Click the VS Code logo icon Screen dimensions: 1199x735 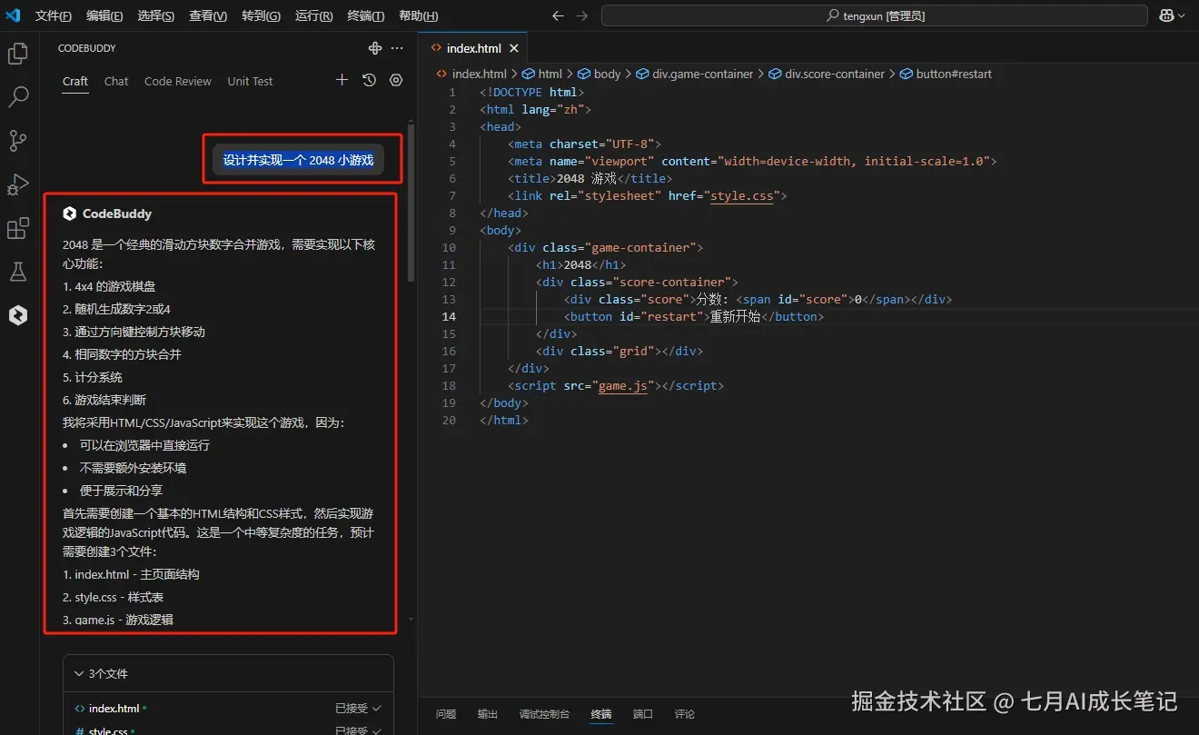click(x=13, y=15)
